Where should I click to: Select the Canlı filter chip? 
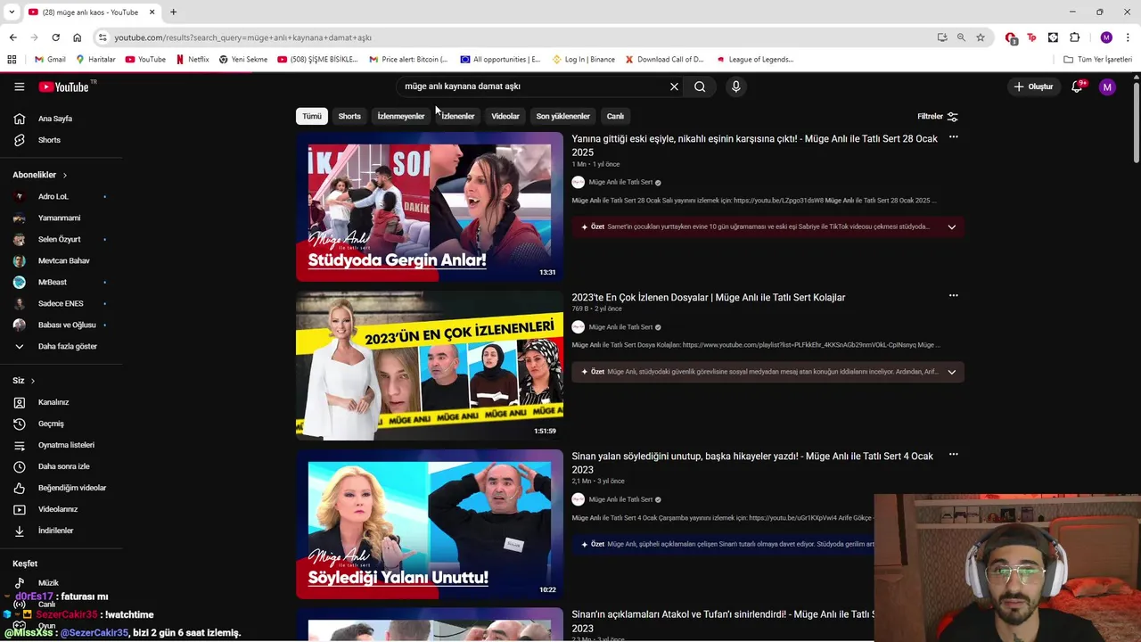click(x=615, y=116)
